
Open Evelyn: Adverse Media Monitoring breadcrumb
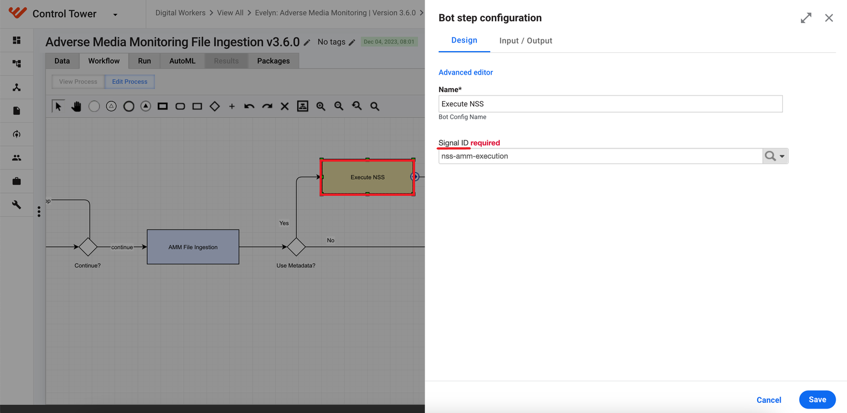pyautogui.click(x=335, y=13)
